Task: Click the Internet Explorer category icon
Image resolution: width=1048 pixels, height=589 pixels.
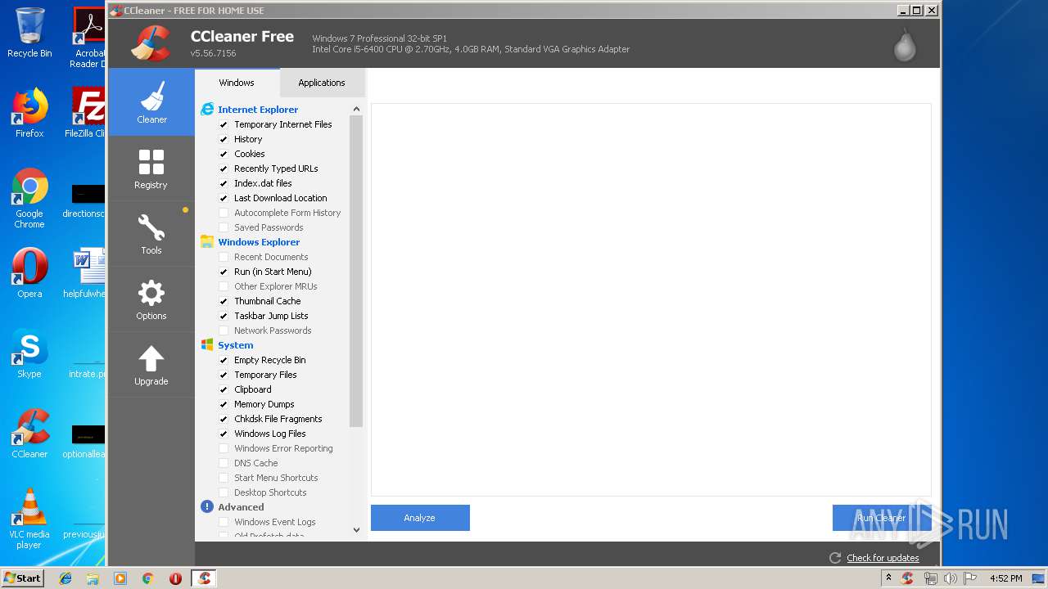Action: (207, 109)
